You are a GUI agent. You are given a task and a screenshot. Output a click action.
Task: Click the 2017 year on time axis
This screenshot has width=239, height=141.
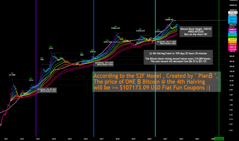(102, 139)
